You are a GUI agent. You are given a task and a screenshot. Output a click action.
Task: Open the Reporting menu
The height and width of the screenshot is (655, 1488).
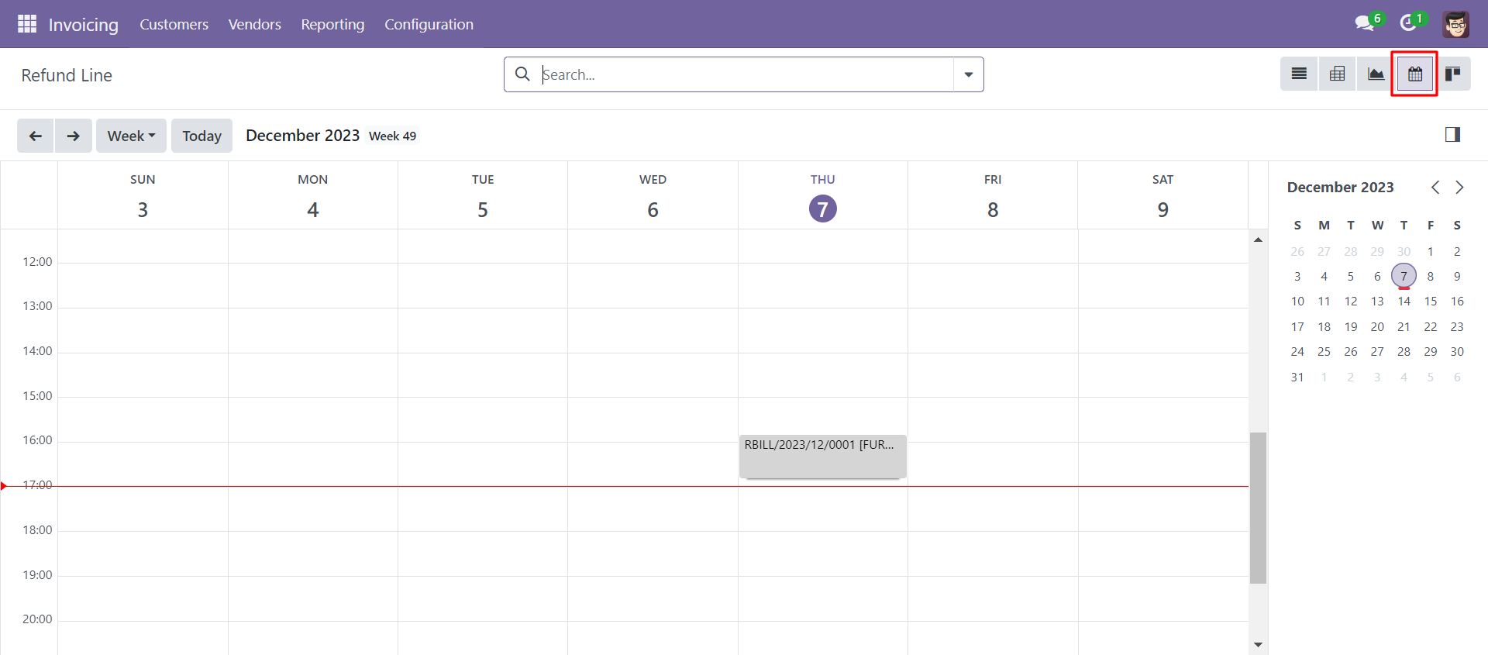click(332, 24)
